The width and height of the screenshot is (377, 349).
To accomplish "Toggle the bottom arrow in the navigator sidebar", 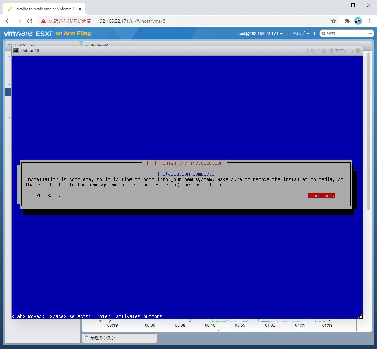I will pyautogui.click(x=9, y=117).
